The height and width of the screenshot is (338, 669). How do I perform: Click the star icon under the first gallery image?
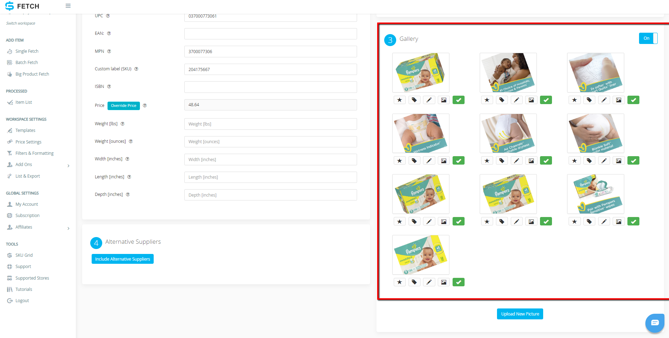click(399, 100)
